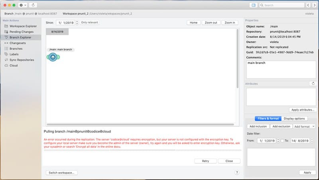Click the repository value pnunit@localhost:8087
Image resolution: width=319 pixels, height=180 pixels.
click(x=285, y=32)
